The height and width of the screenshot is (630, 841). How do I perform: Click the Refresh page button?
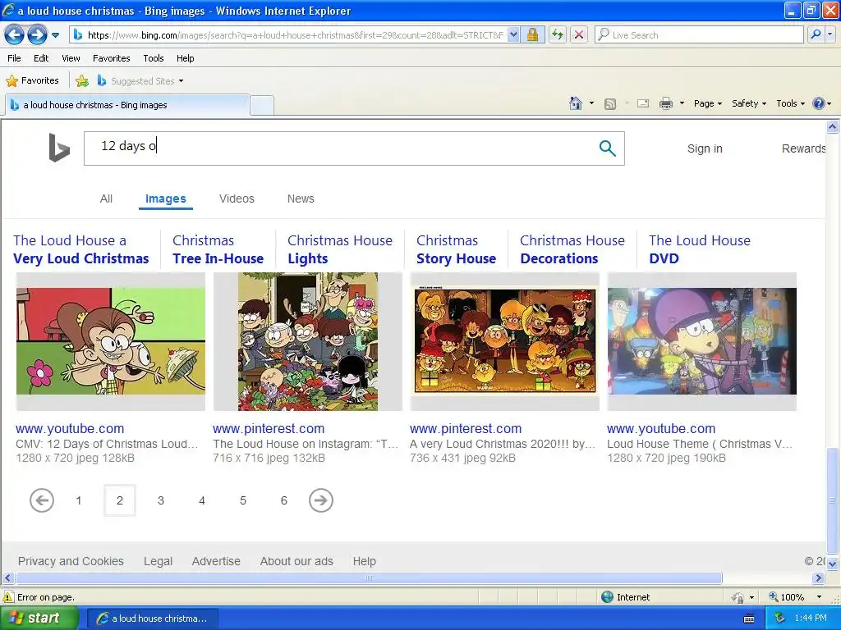558,35
